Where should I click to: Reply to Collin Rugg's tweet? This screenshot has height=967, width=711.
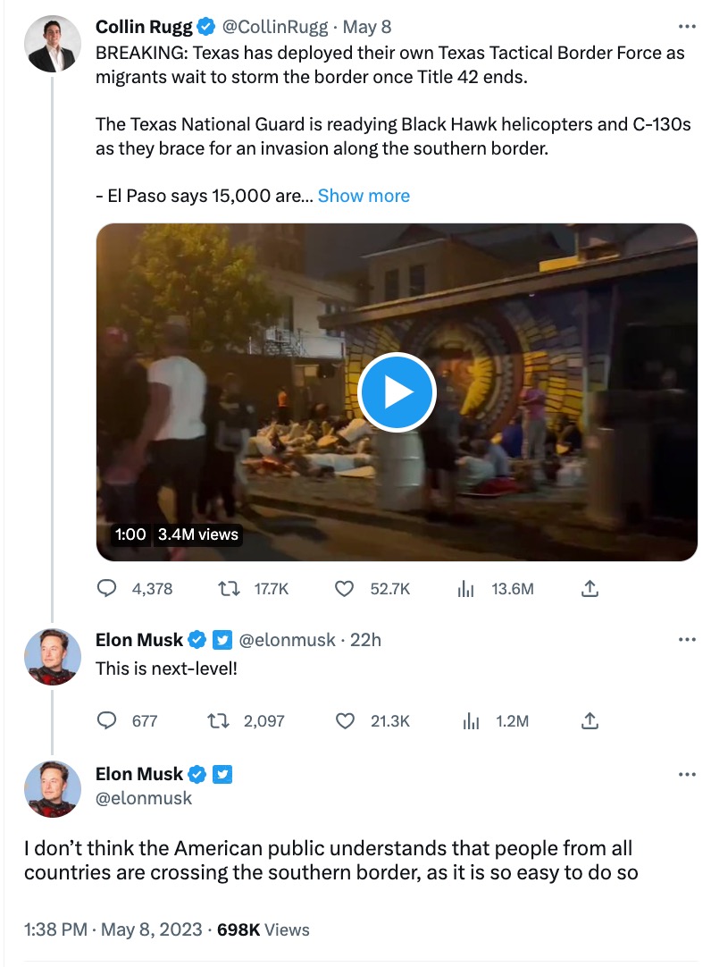point(107,589)
